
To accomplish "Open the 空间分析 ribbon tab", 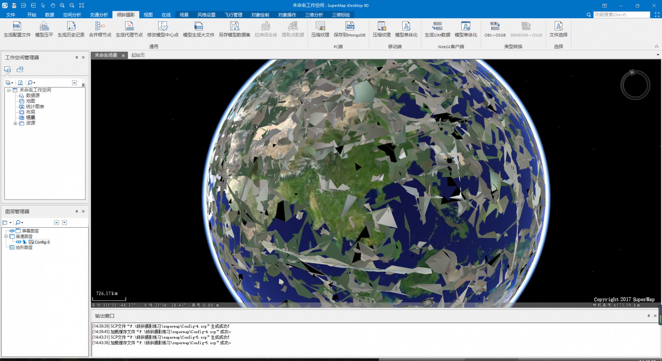I will [72, 15].
